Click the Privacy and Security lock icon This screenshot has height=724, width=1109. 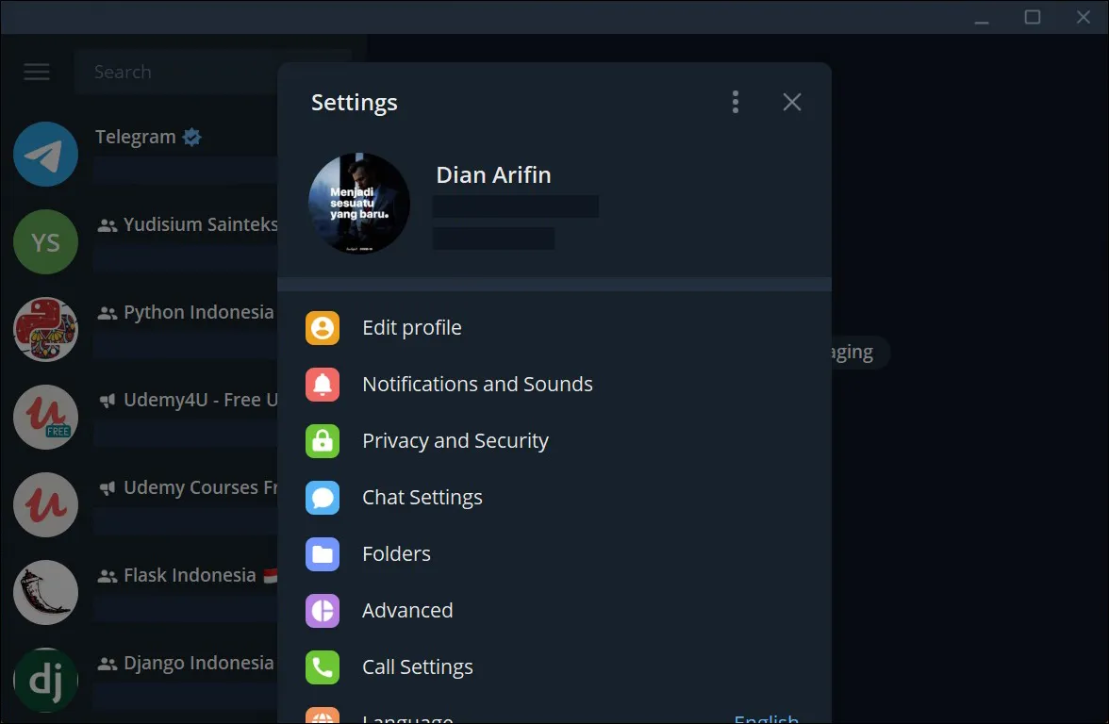point(323,441)
